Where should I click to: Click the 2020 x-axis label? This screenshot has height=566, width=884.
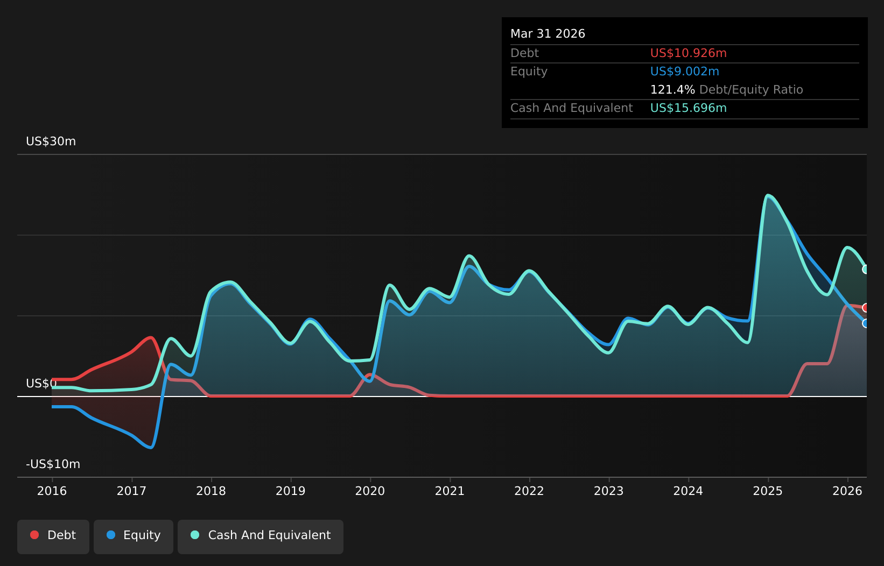coord(370,491)
